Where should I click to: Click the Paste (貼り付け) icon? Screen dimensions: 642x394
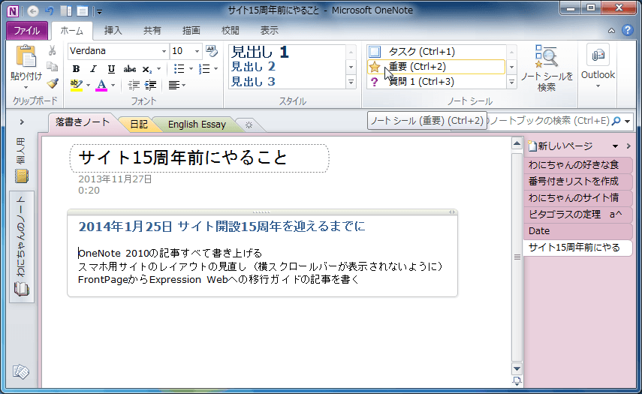[26, 56]
